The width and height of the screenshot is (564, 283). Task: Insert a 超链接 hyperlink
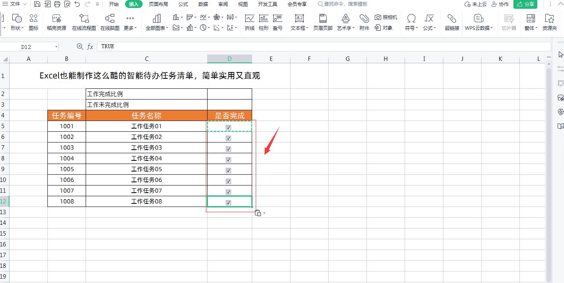coord(452,22)
